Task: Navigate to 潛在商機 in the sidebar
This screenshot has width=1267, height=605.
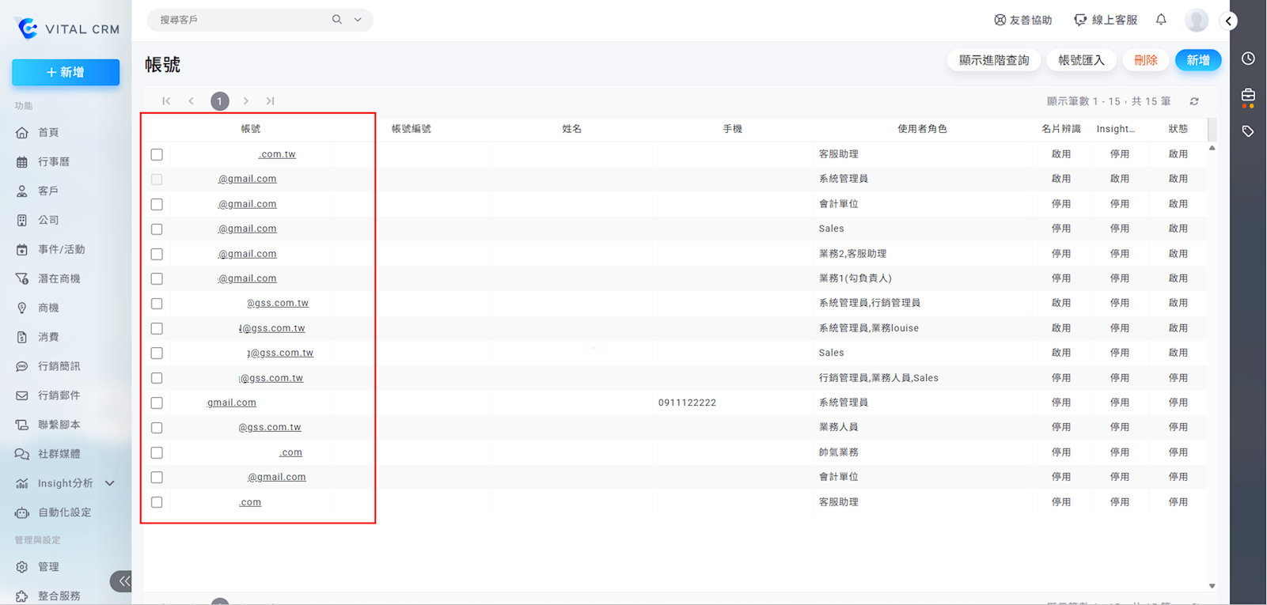Action: click(x=59, y=278)
